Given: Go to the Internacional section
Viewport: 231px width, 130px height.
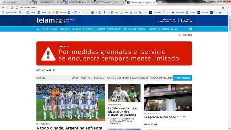Looking at the screenshot, I should [114, 29].
